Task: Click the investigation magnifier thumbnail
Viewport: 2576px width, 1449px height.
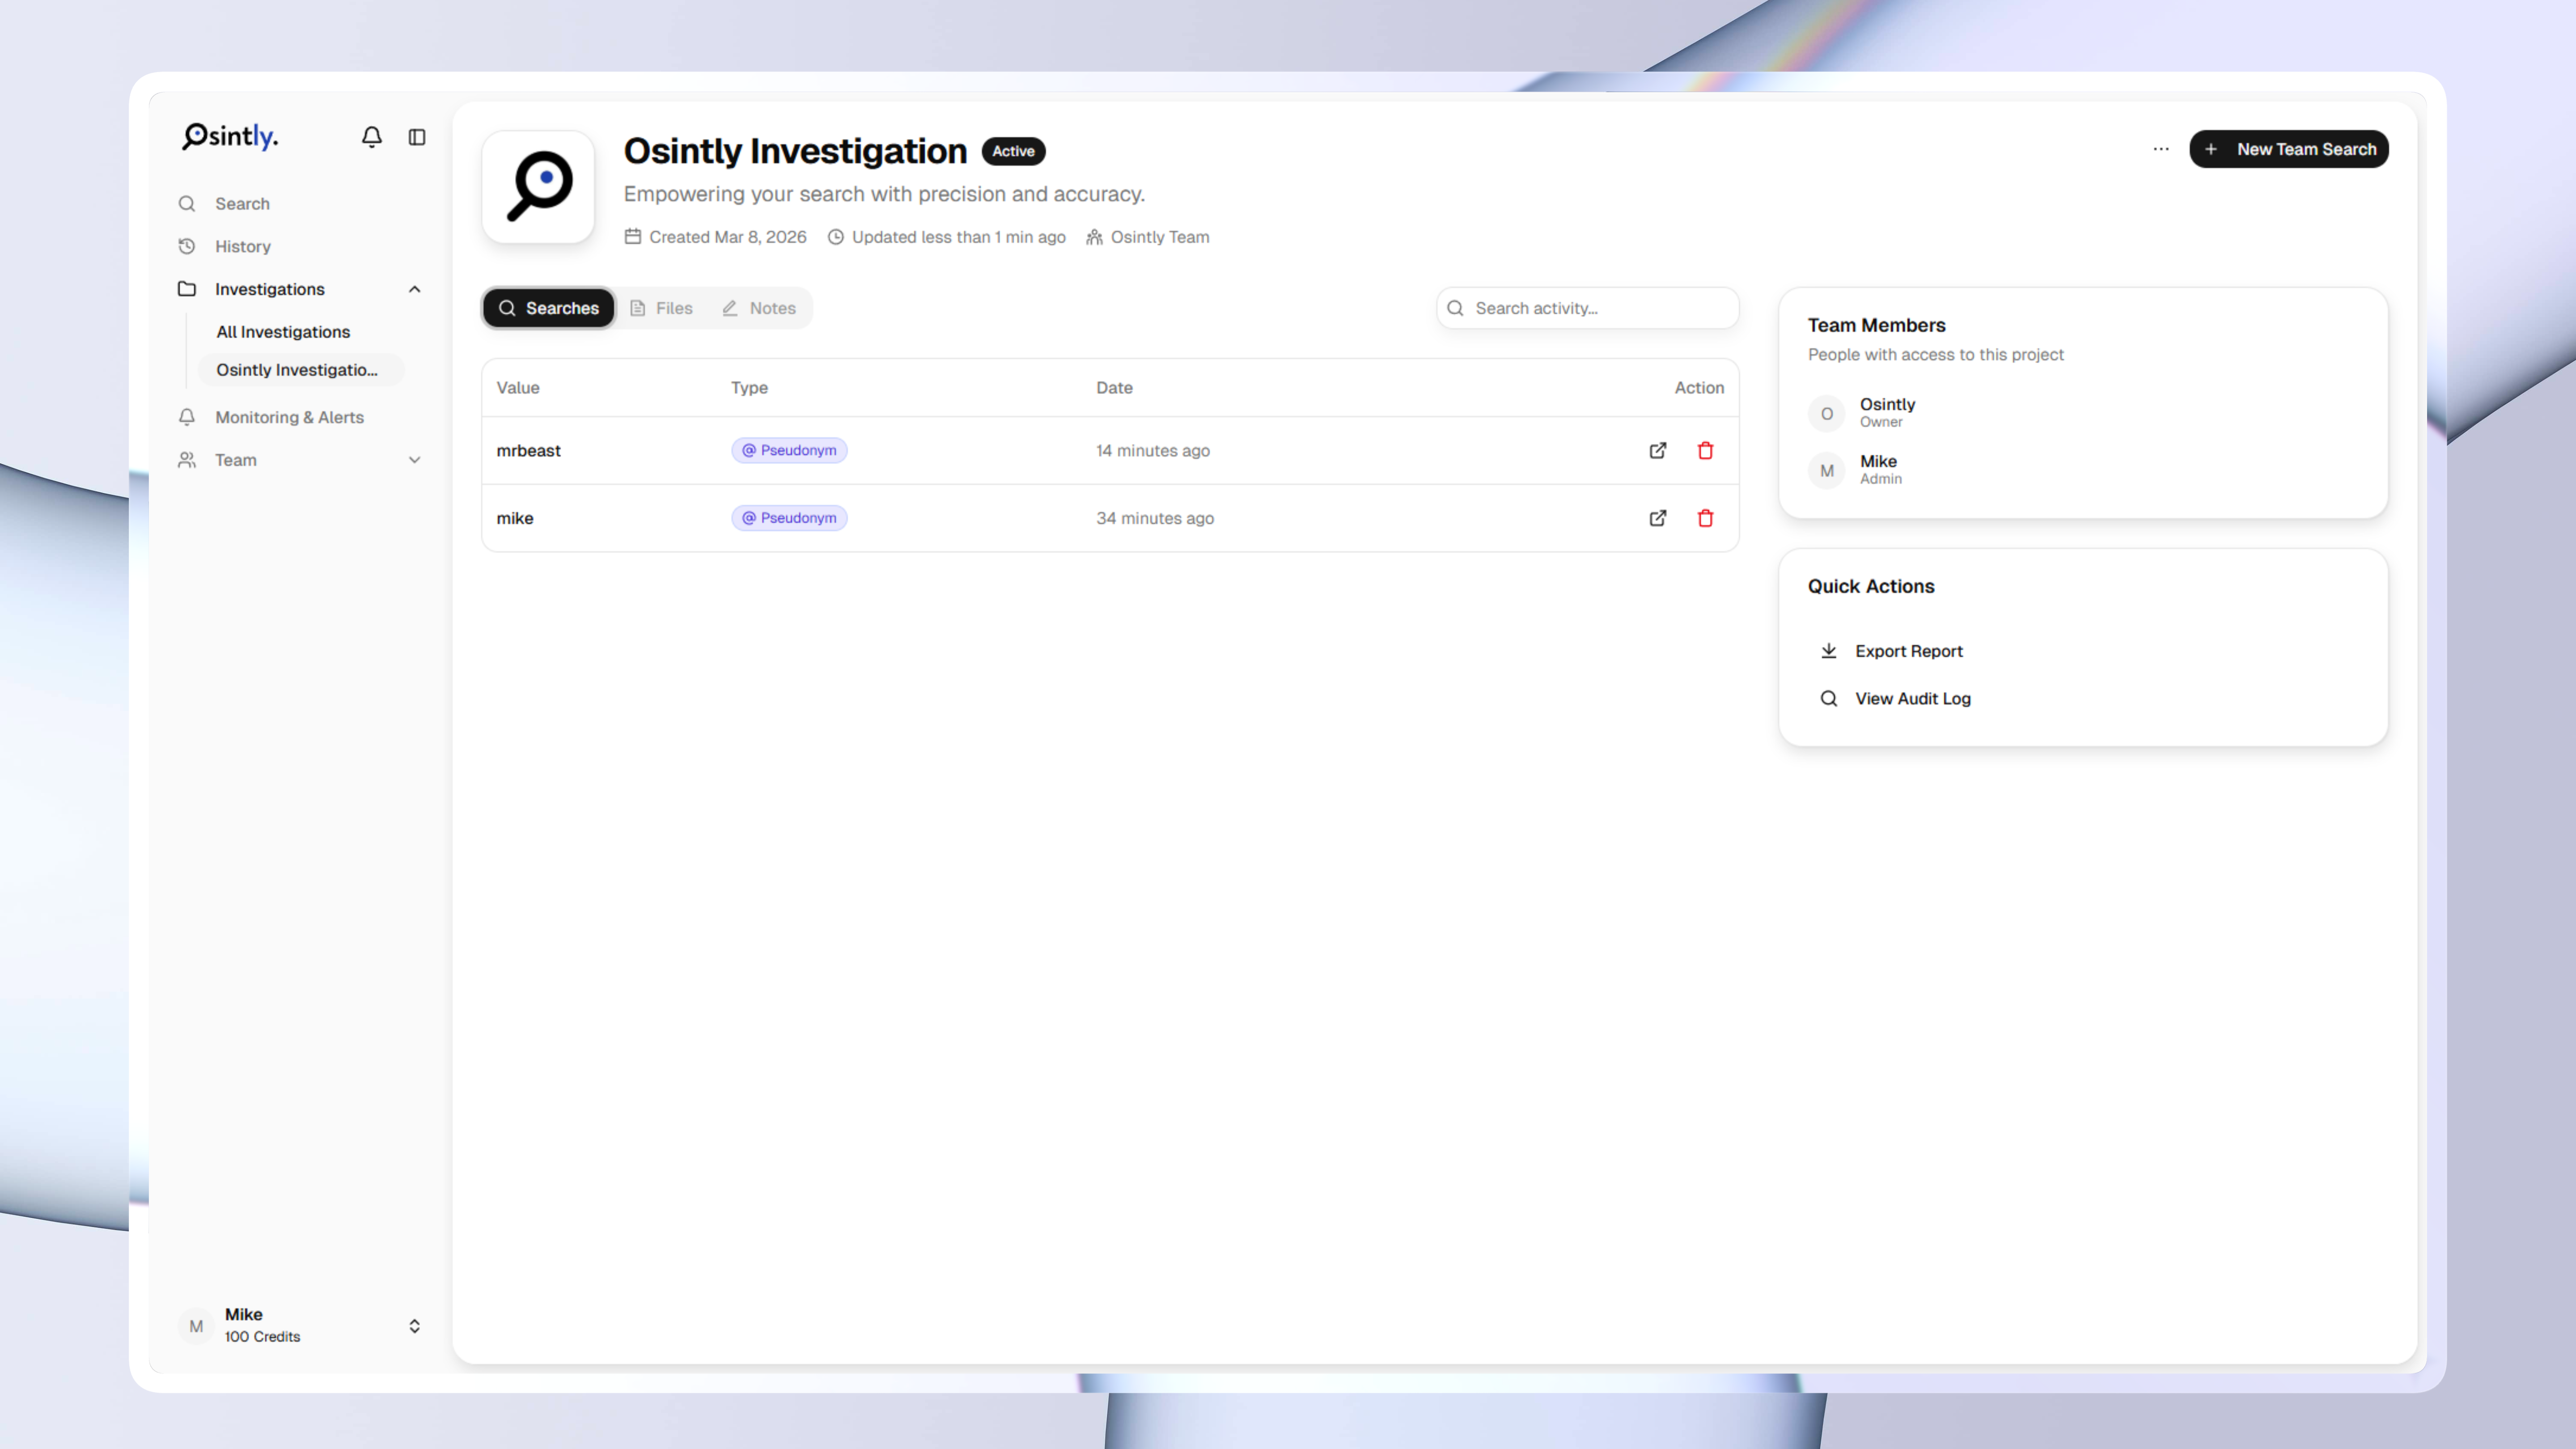Action: click(x=538, y=187)
